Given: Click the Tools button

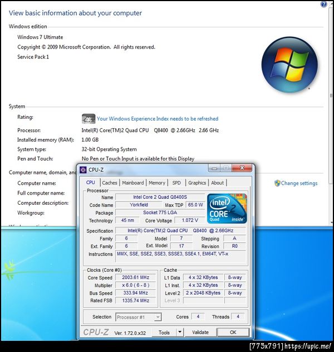Looking at the screenshot, I should pos(164,332).
